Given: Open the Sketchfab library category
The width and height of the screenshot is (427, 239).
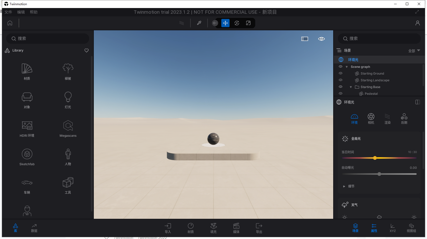Looking at the screenshot, I should 27,157.
